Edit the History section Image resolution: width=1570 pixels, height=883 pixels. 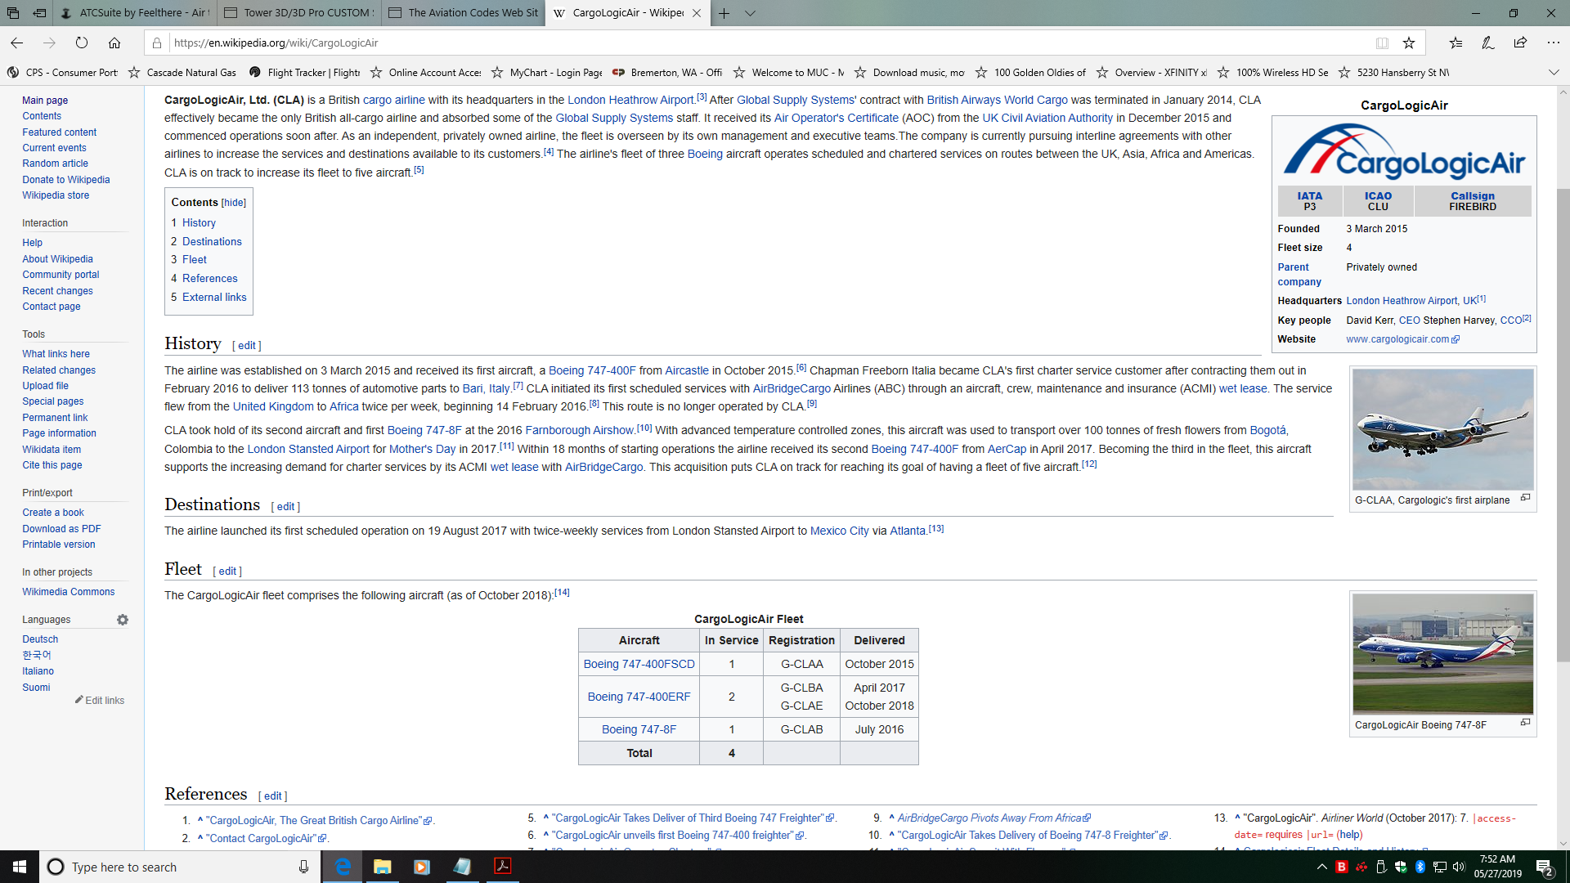click(x=247, y=346)
